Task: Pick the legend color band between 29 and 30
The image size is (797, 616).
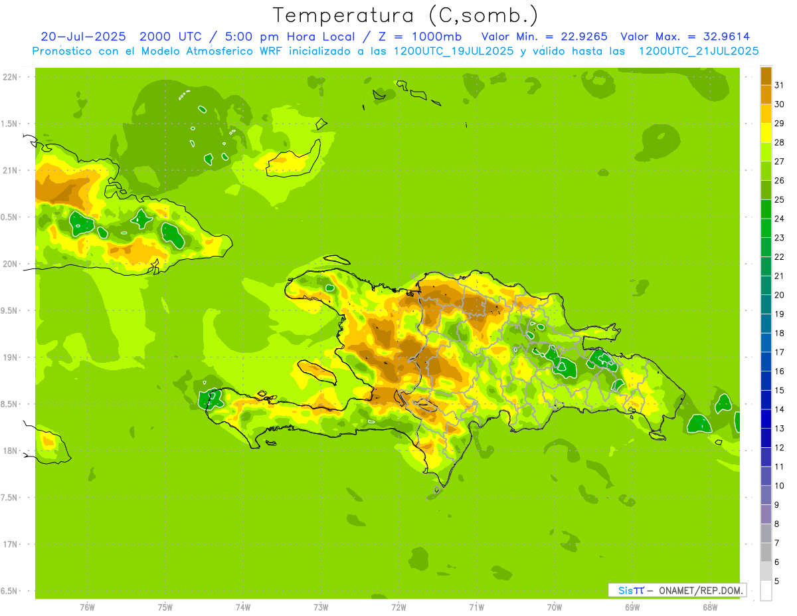Action: [766, 114]
